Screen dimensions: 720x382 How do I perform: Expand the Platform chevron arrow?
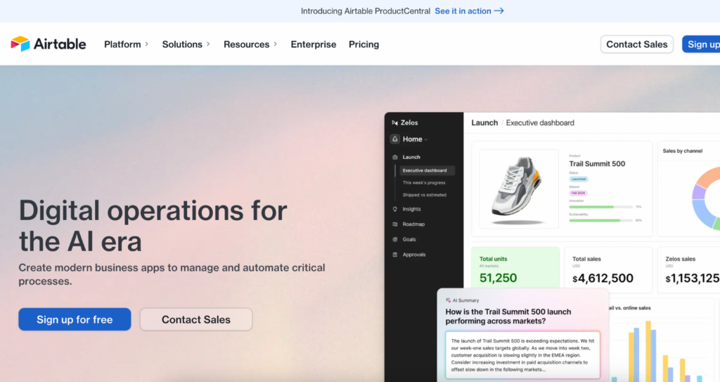[x=147, y=44]
